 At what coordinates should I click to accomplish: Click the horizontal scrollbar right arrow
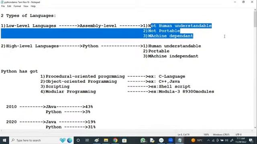[252, 130]
